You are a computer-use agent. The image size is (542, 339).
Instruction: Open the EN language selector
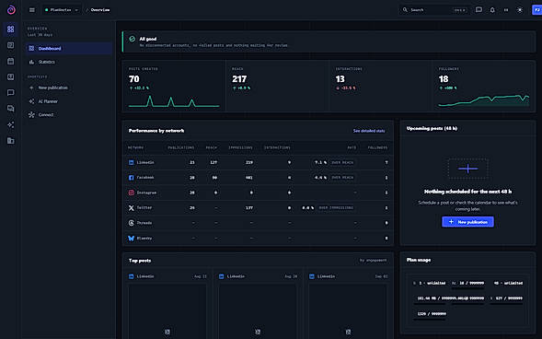coord(506,10)
